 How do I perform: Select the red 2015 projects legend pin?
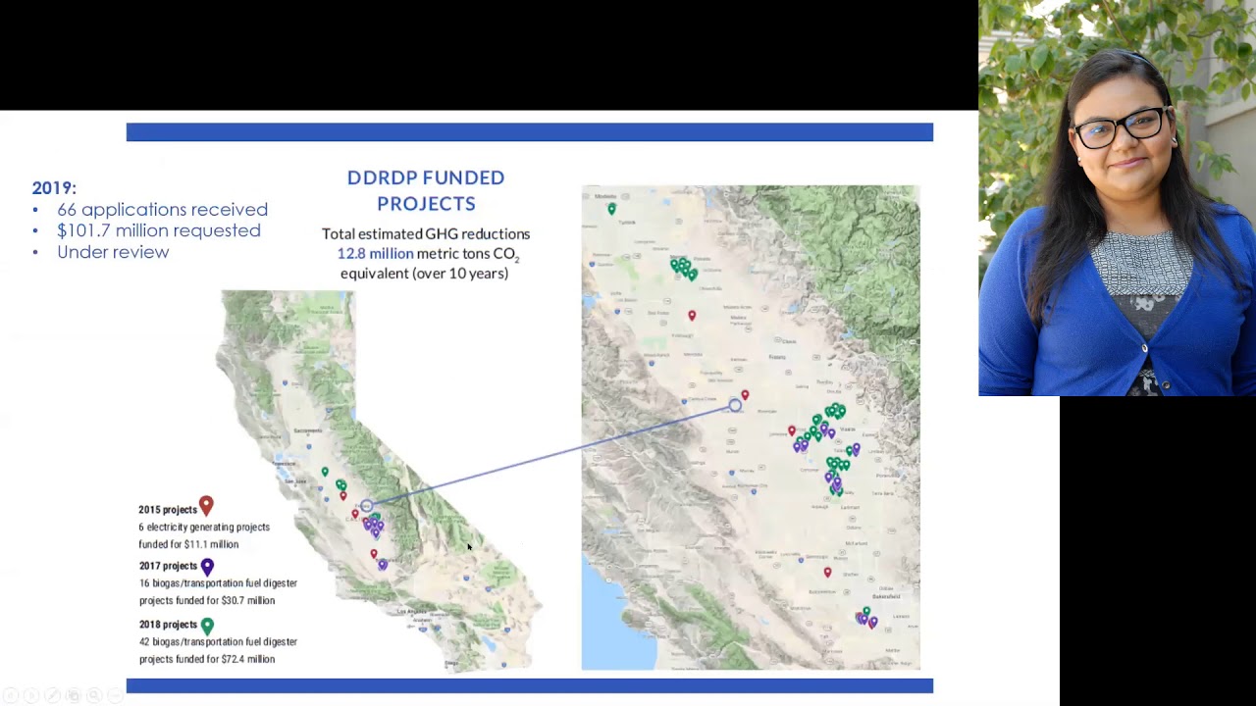tap(206, 506)
